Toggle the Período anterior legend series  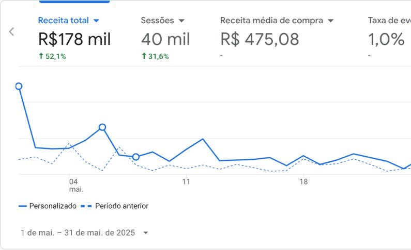click(121, 206)
